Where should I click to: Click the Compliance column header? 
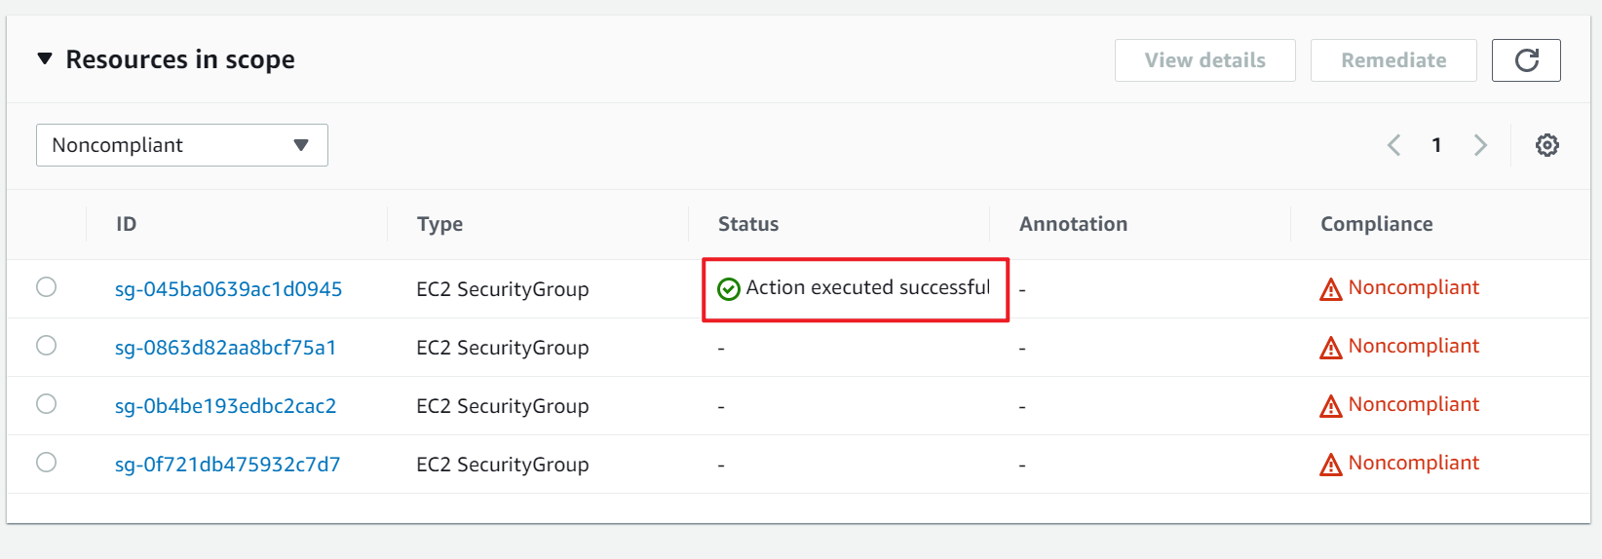click(x=1376, y=224)
